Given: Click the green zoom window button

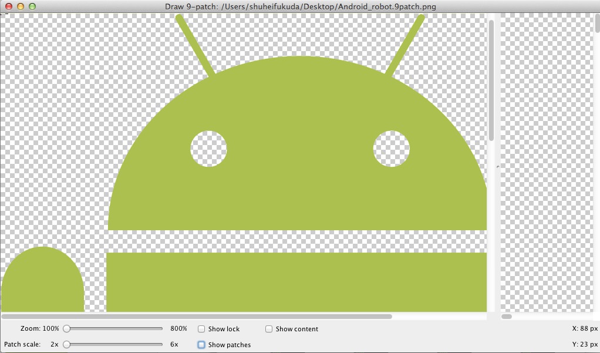Looking at the screenshot, I should pyautogui.click(x=32, y=6).
